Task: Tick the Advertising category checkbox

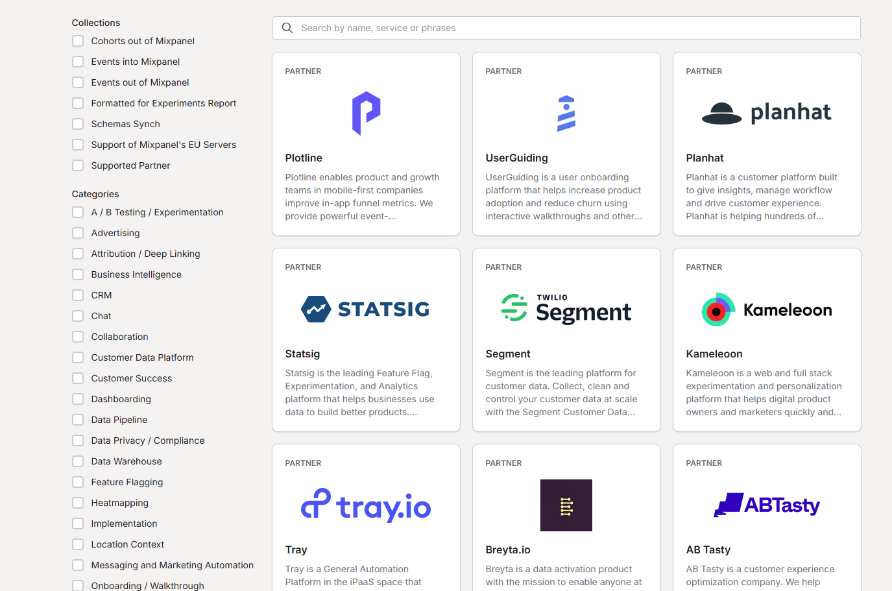Action: (x=78, y=233)
